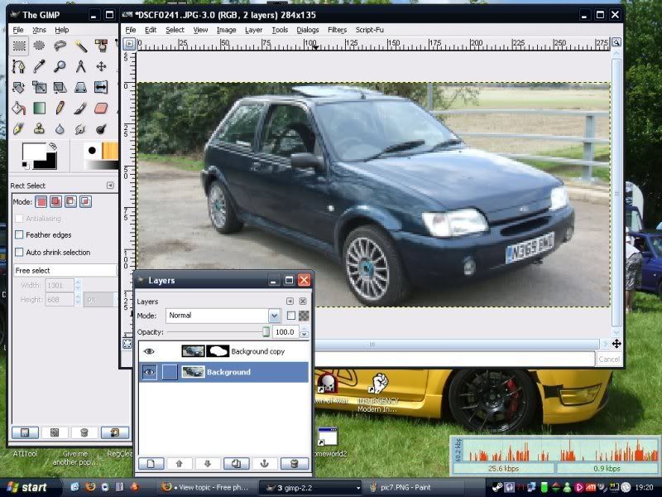Toggle link box of Background layer
The height and width of the screenshot is (497, 662).
pos(170,372)
